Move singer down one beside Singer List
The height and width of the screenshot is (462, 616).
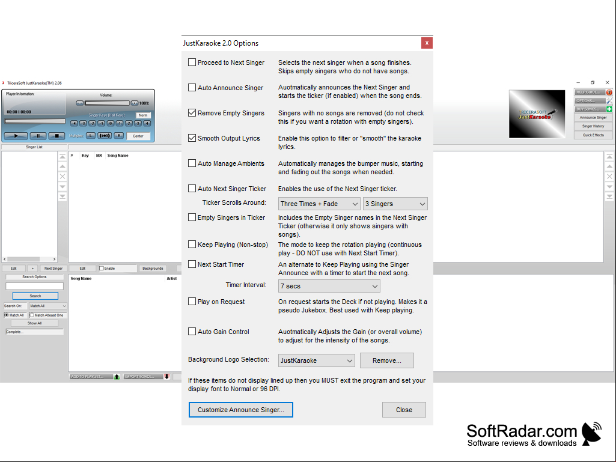pos(63,187)
